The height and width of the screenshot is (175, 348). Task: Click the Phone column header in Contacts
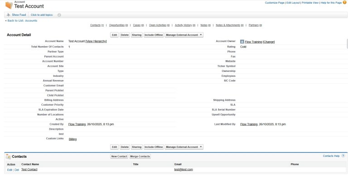[x=295, y=164]
